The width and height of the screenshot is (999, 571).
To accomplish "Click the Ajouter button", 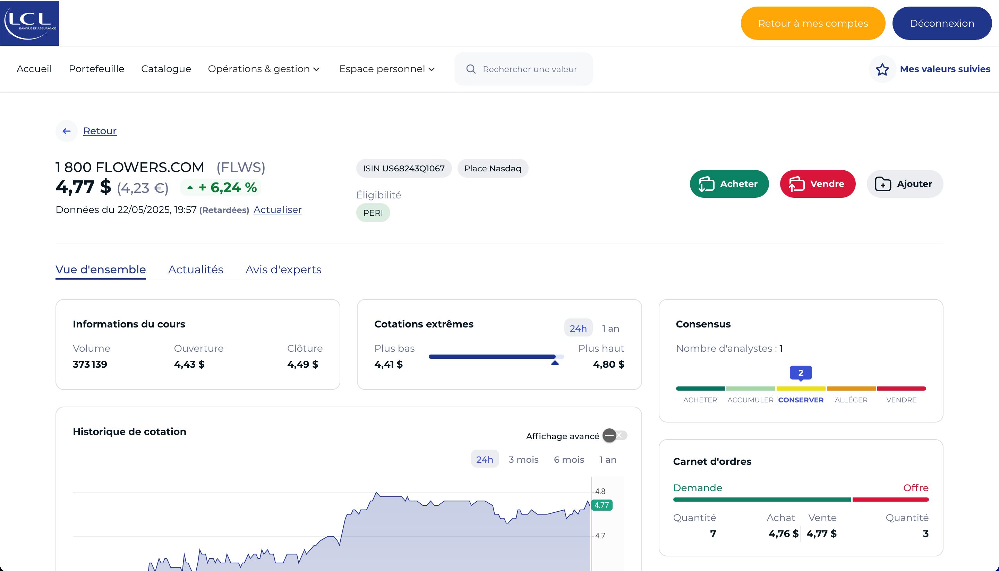I will [905, 184].
